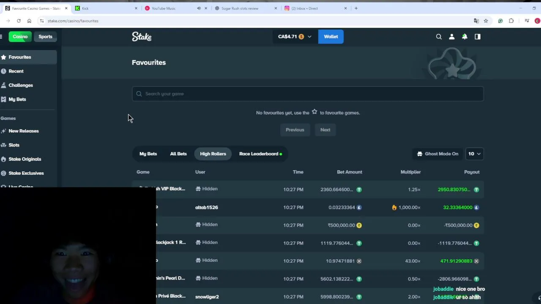Close the Kick browser tab
541x304 pixels.
pyautogui.click(x=136, y=8)
